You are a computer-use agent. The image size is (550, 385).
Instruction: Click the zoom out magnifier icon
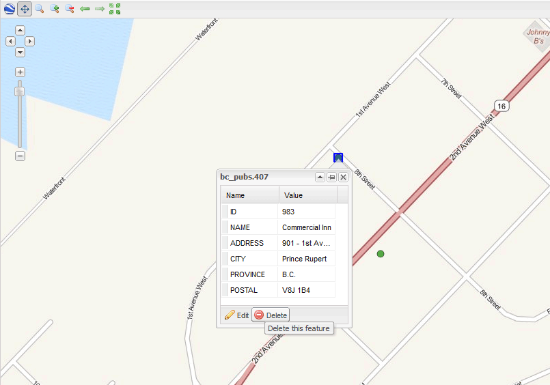70,9
